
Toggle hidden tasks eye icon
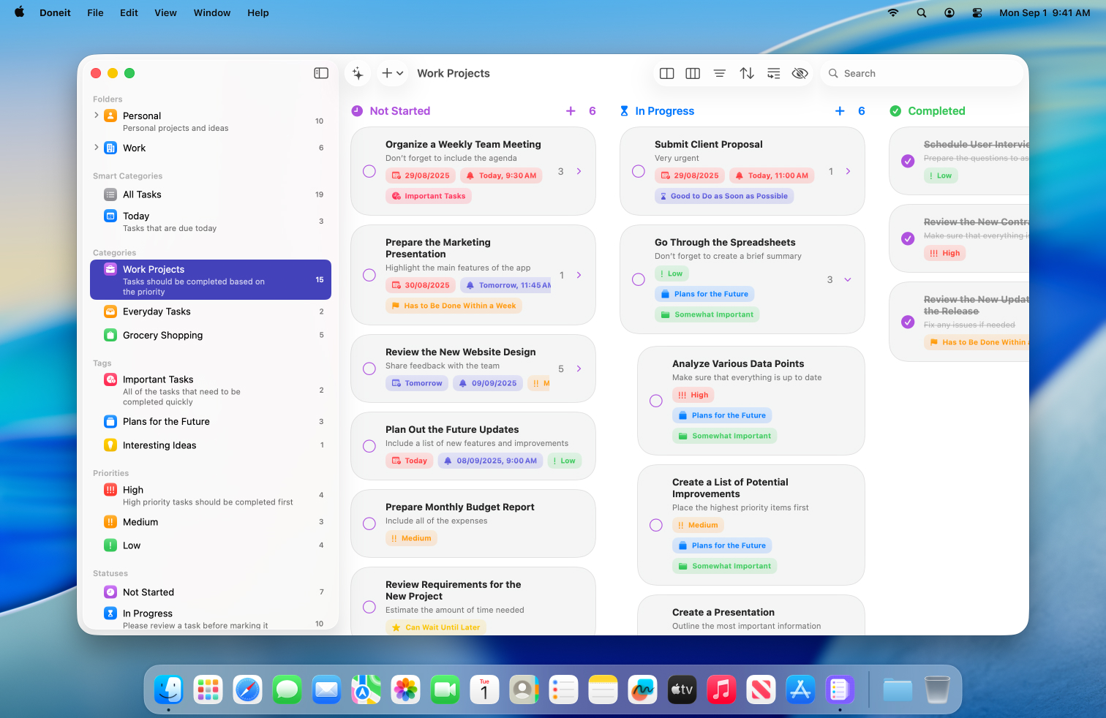pyautogui.click(x=800, y=73)
